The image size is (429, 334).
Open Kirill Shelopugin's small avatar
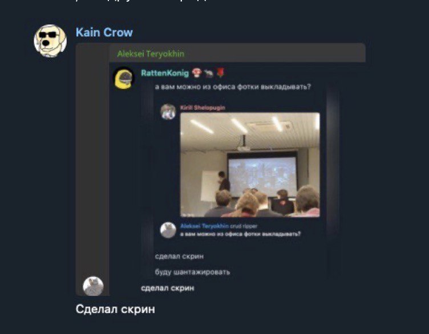168,112
